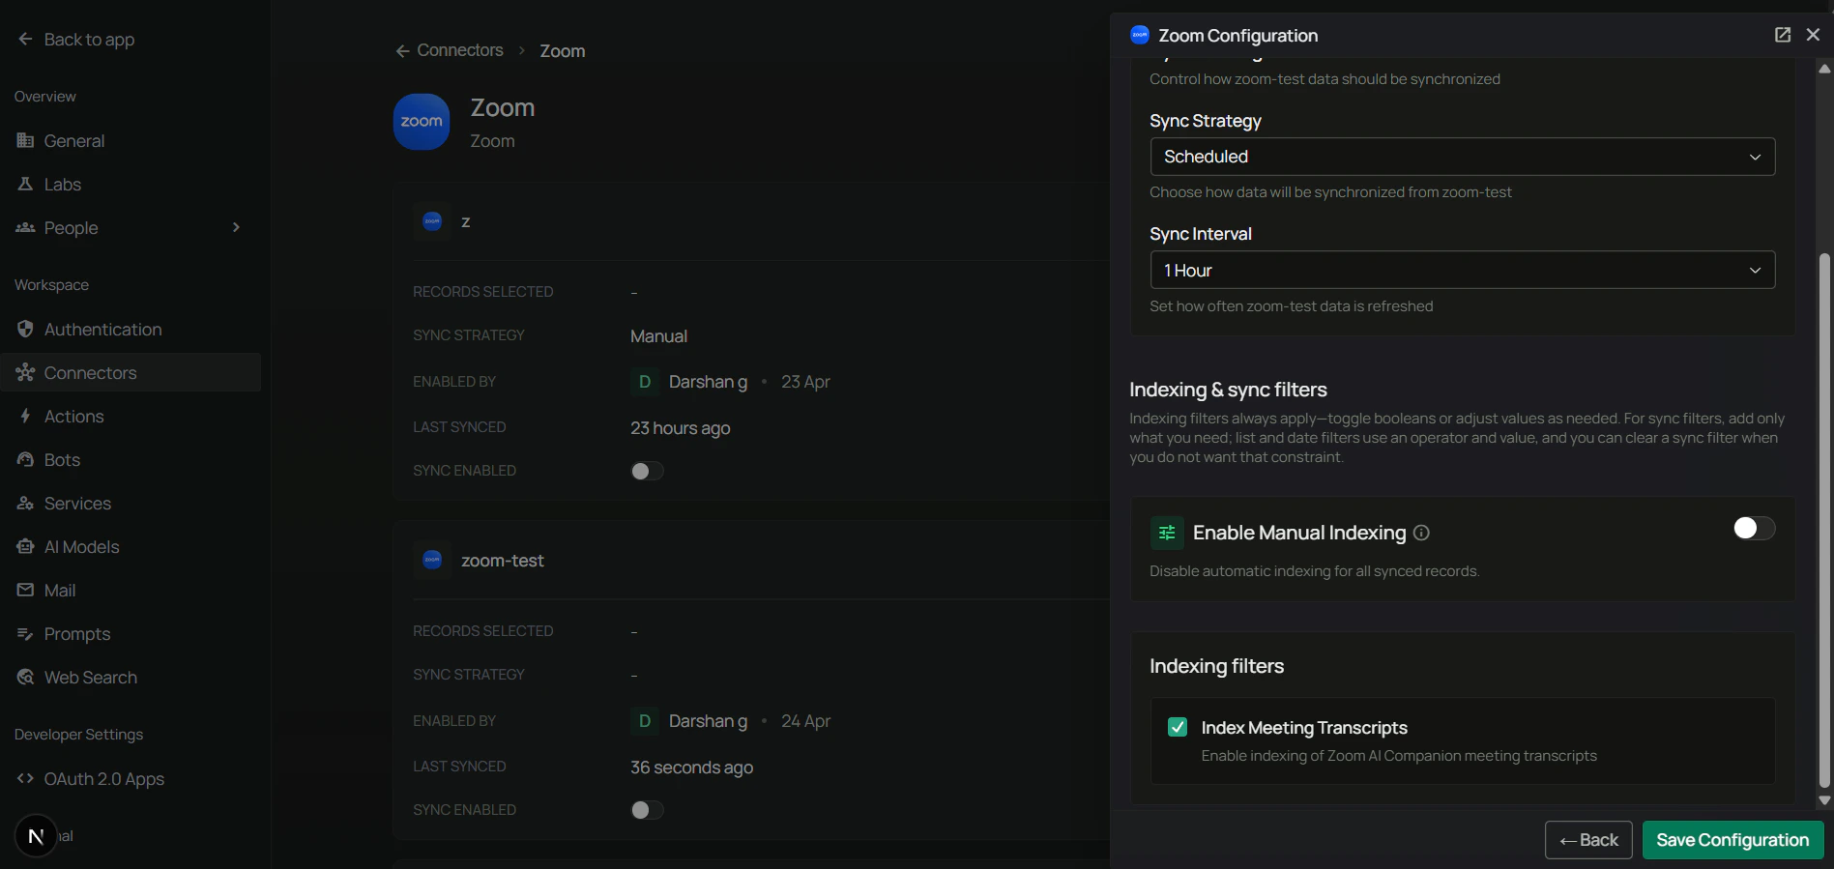Click the Back to app arrow icon
Screen dimensions: 1834x869
click(25, 39)
